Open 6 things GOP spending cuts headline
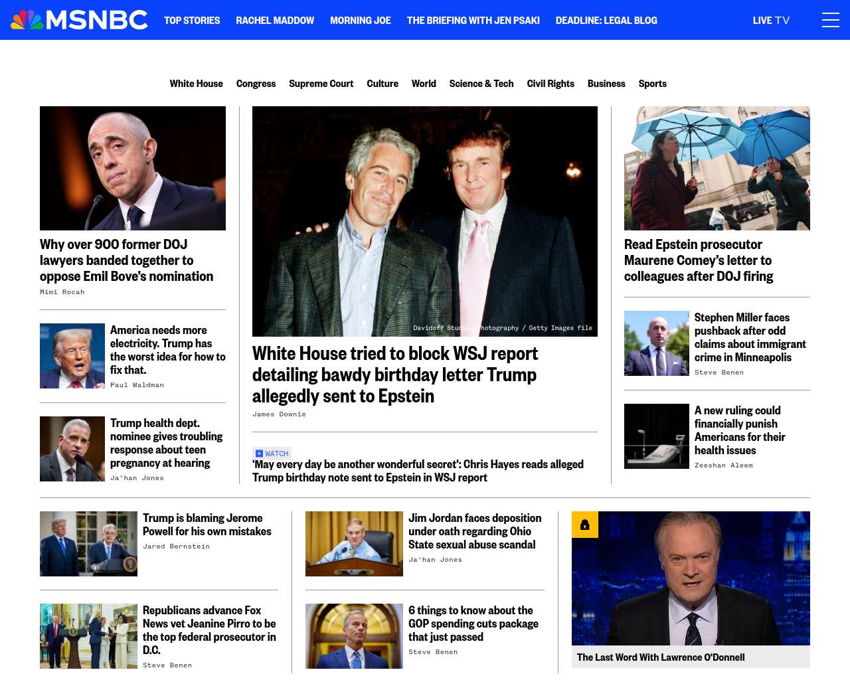This screenshot has height=680, width=850. coord(473,624)
